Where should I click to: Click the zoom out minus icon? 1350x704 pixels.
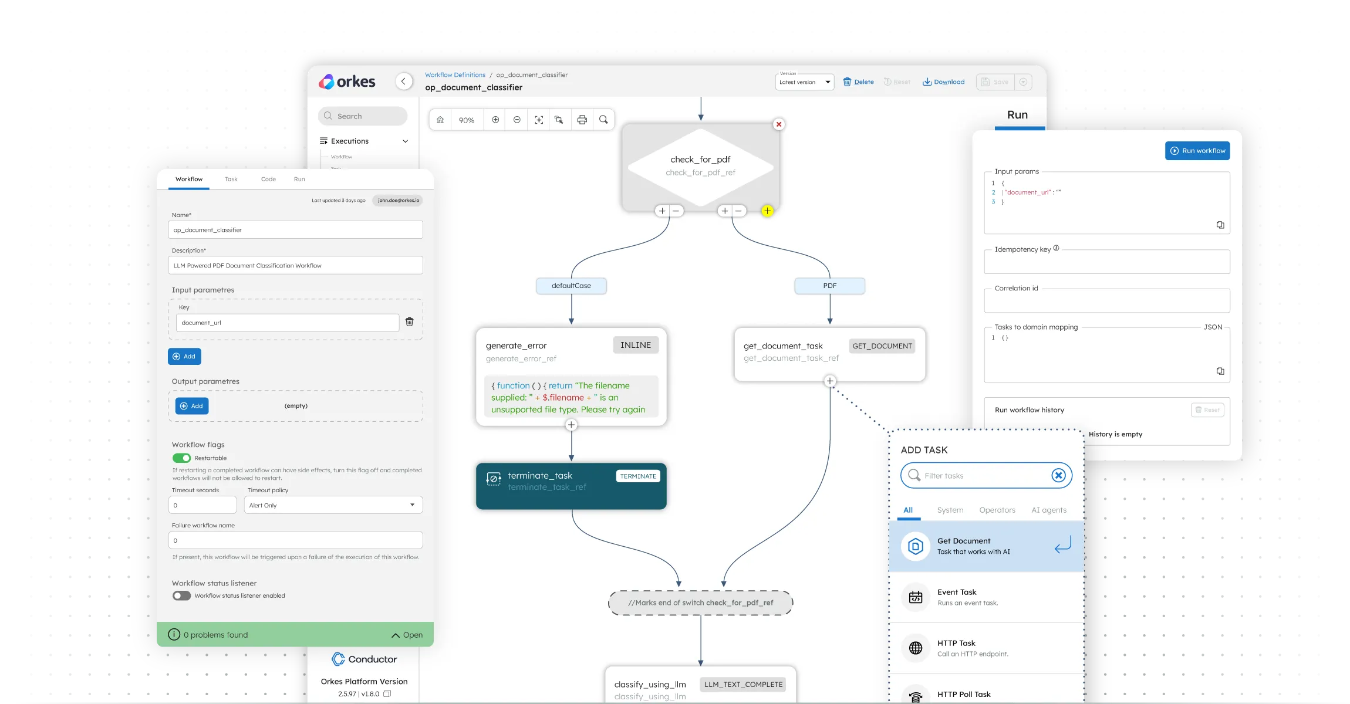point(517,120)
